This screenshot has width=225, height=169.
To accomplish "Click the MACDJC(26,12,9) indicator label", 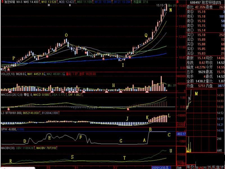I will (x=11, y=95).
